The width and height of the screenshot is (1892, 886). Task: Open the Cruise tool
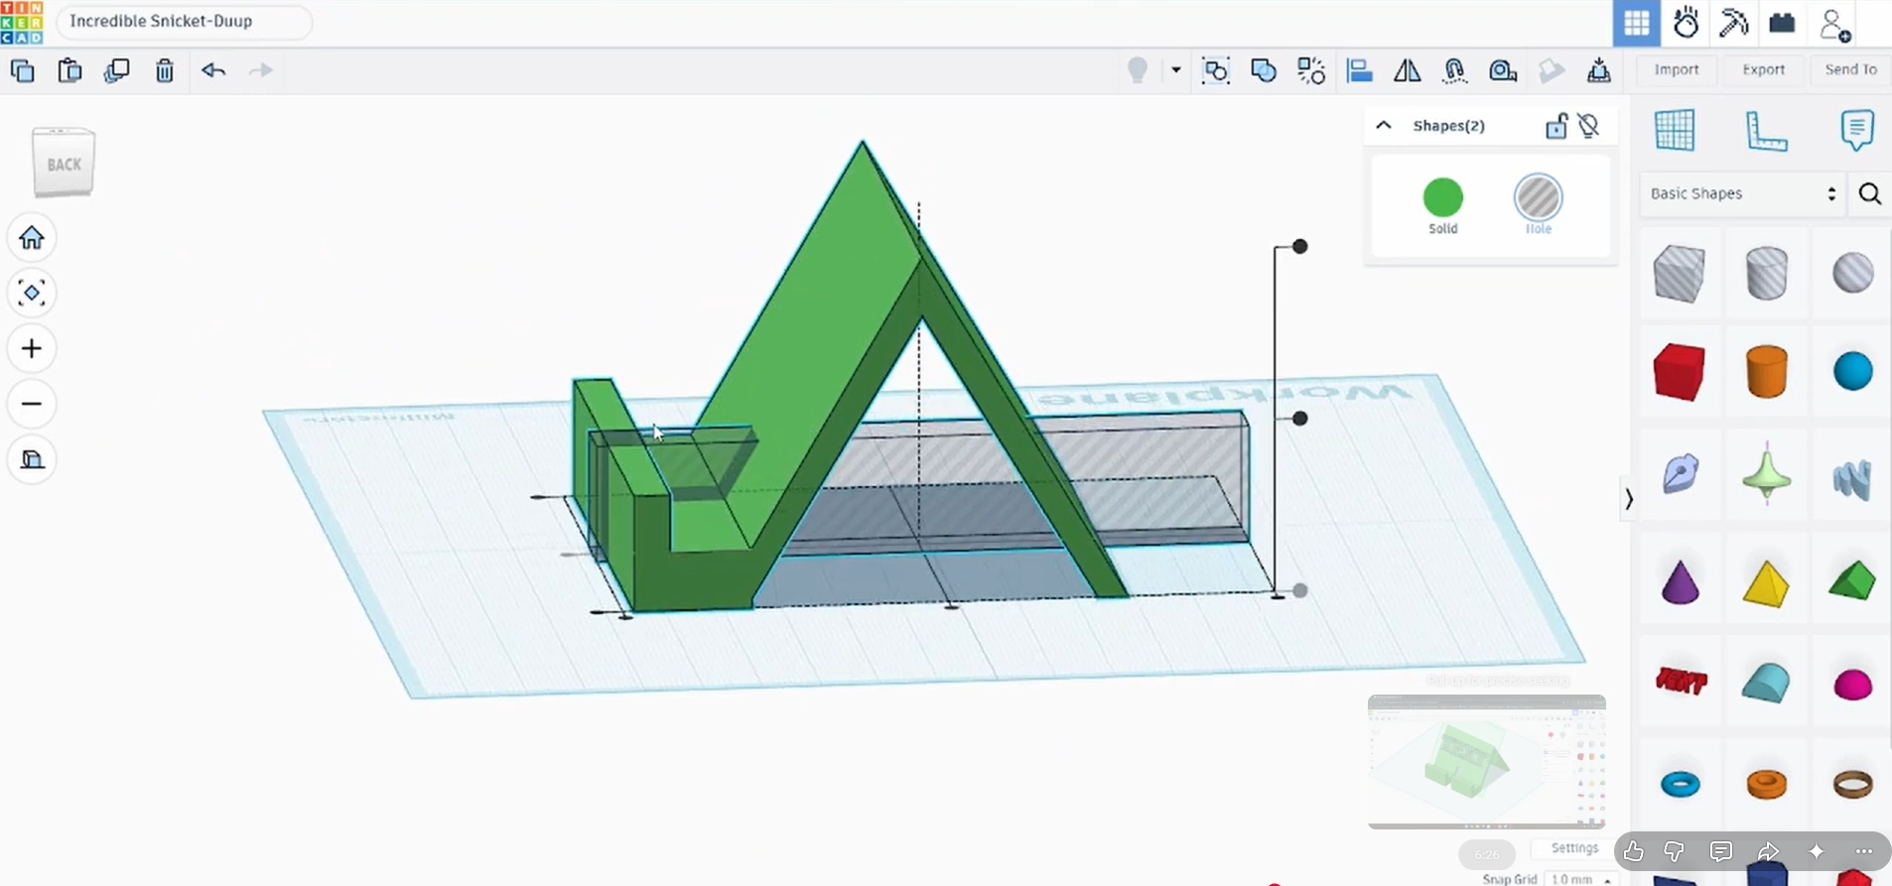pyautogui.click(x=1454, y=70)
